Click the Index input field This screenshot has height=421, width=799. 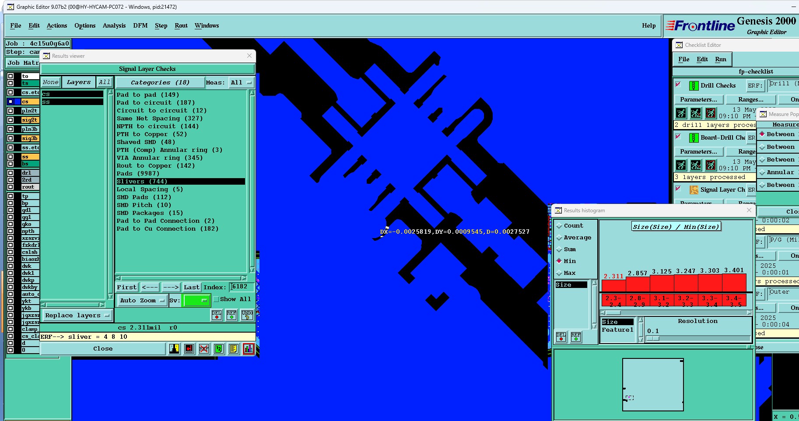241,287
